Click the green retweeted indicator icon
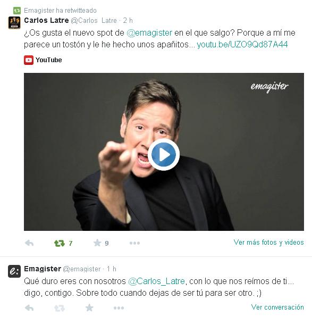Viewport: 312px width, 316px height. coord(17,11)
